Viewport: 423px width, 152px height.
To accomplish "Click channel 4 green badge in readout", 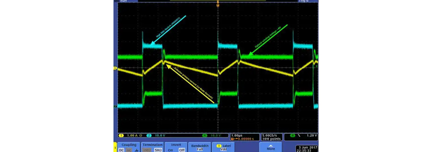I will [205, 135].
